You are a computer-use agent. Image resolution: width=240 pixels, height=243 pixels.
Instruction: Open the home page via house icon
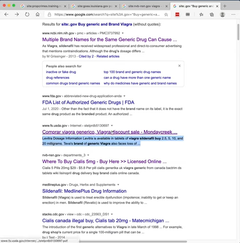pyautogui.click(x=37, y=15)
